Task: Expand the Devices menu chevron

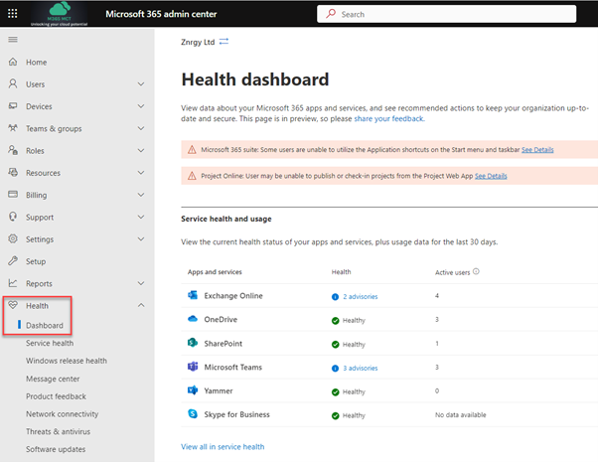Action: point(141,106)
